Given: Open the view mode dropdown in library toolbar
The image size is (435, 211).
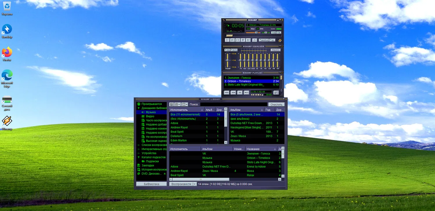Looking at the screenshot, I should tap(177, 104).
